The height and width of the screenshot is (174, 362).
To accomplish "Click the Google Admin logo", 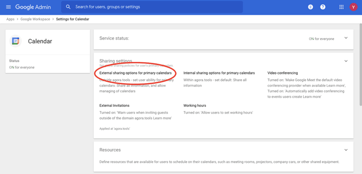I will coord(33,7).
